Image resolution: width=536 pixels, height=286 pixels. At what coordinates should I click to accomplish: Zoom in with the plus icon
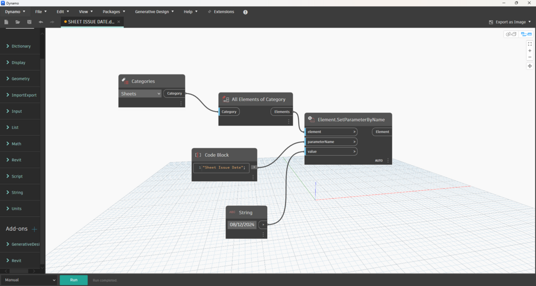tap(530, 51)
